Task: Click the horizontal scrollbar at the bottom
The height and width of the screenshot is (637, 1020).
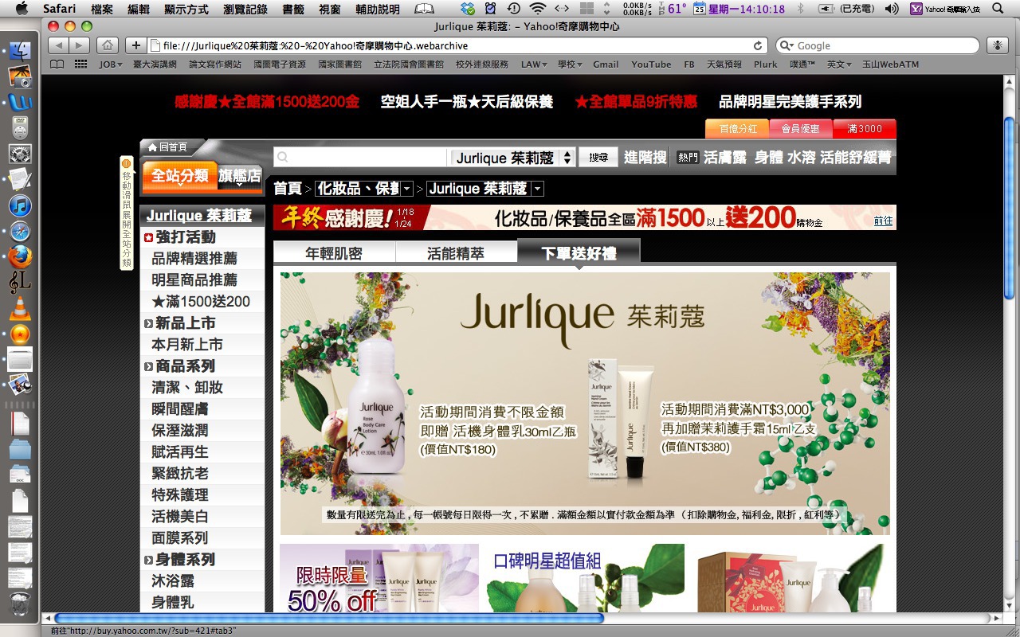Action: (x=328, y=618)
